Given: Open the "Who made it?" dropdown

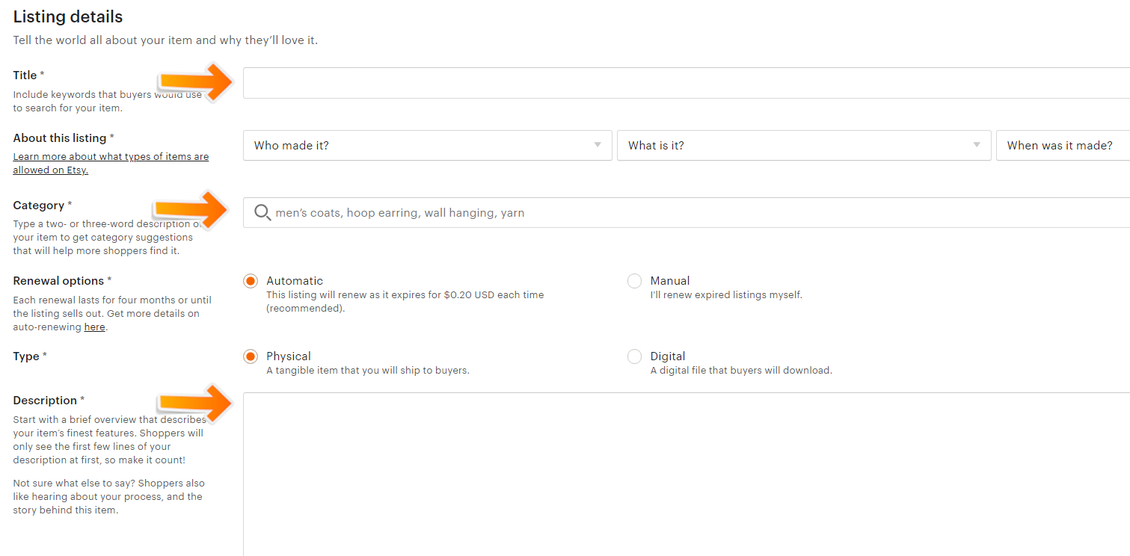Looking at the screenshot, I should point(427,146).
